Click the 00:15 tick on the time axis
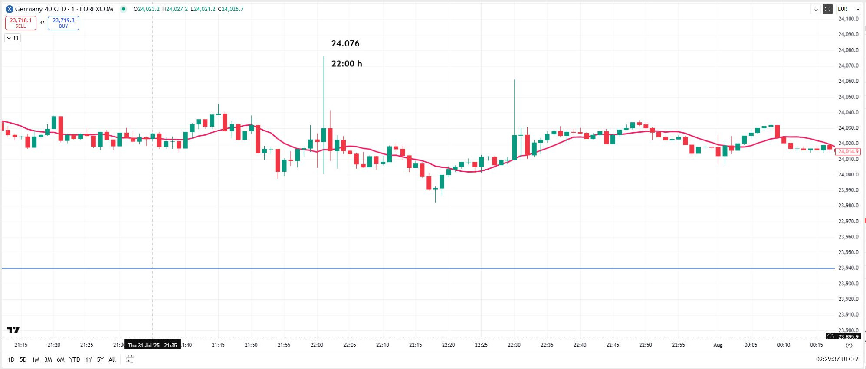The width and height of the screenshot is (866, 369). click(817, 345)
